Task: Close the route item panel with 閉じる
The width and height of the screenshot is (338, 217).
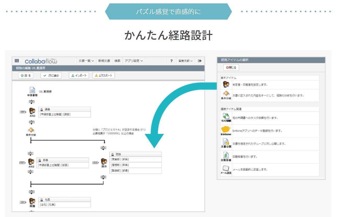Action: coord(231,68)
